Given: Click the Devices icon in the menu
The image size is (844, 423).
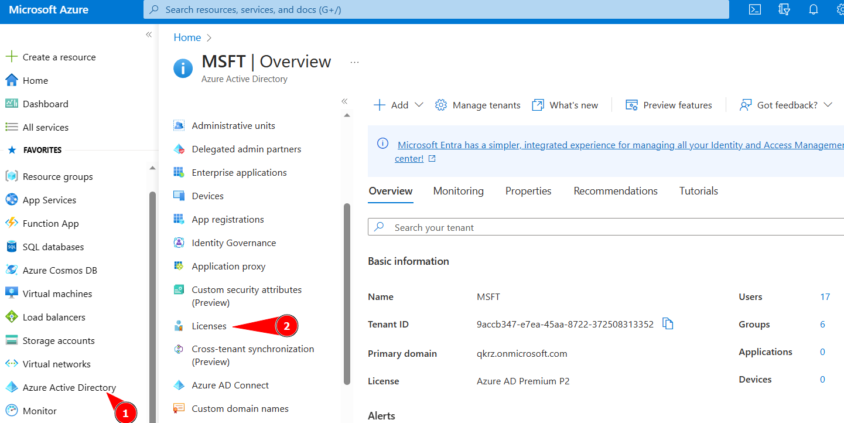Looking at the screenshot, I should point(179,196).
